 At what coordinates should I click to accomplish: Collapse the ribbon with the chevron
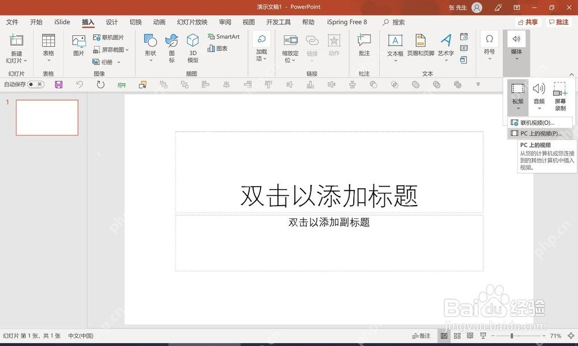click(x=572, y=75)
